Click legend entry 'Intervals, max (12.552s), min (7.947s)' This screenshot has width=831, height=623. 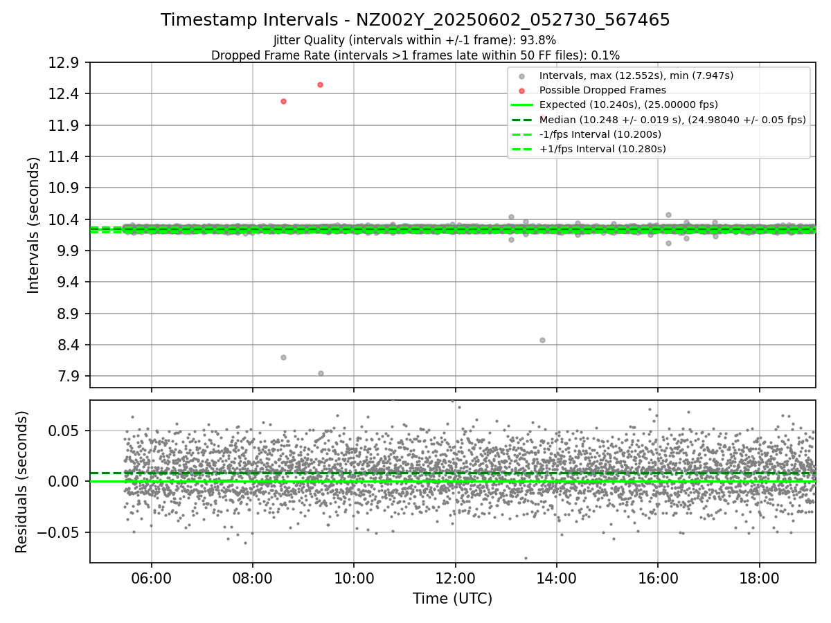(x=636, y=75)
